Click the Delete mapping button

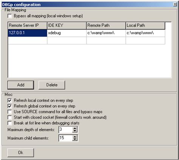[52, 85]
